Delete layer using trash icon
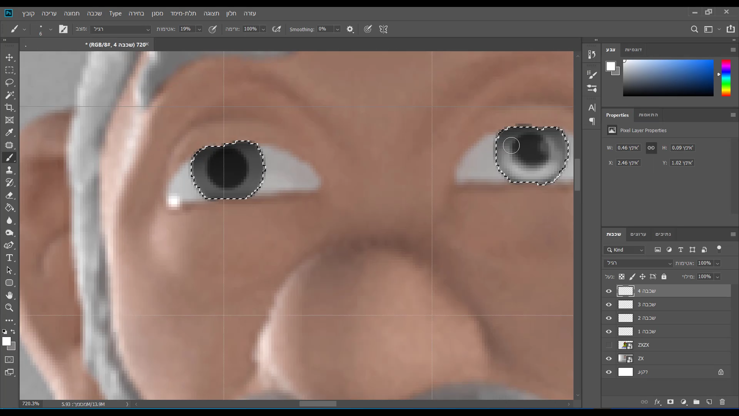Viewport: 739px width, 416px height. pos(722,402)
